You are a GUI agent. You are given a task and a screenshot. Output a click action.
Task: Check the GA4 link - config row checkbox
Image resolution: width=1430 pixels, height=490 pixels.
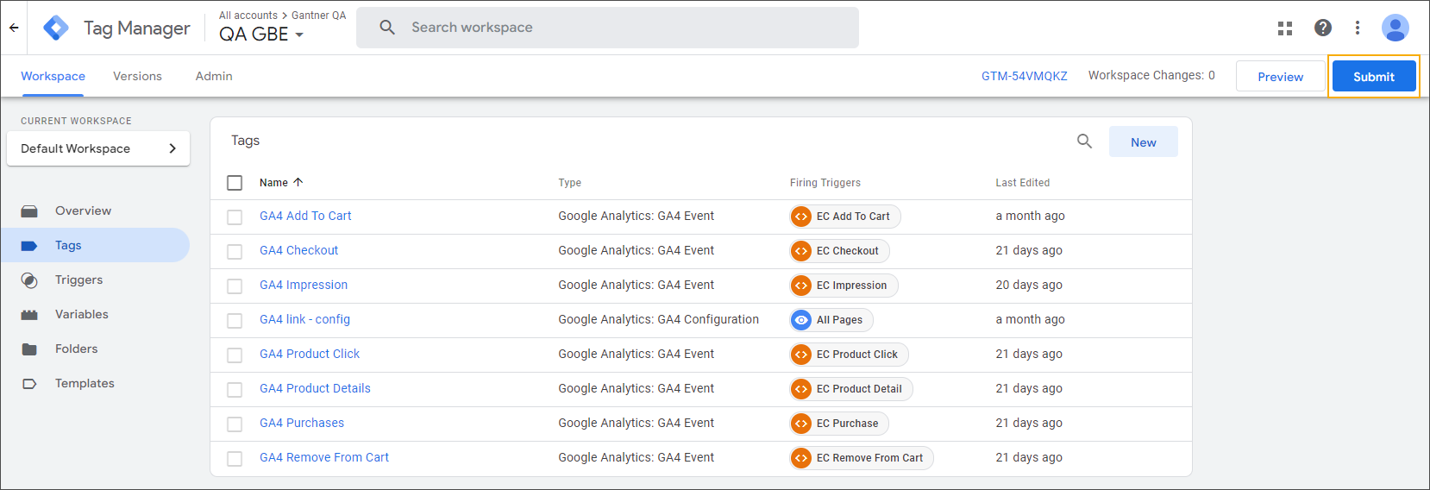coord(235,321)
